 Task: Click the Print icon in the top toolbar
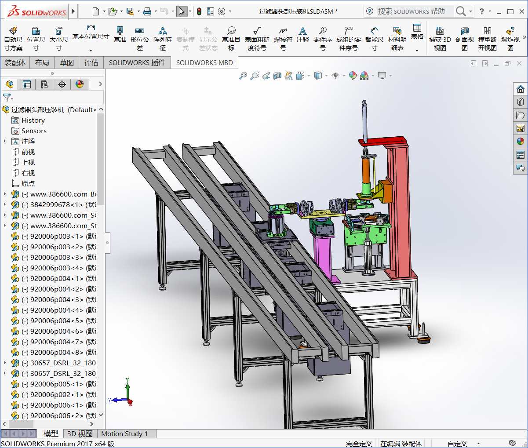147,11
